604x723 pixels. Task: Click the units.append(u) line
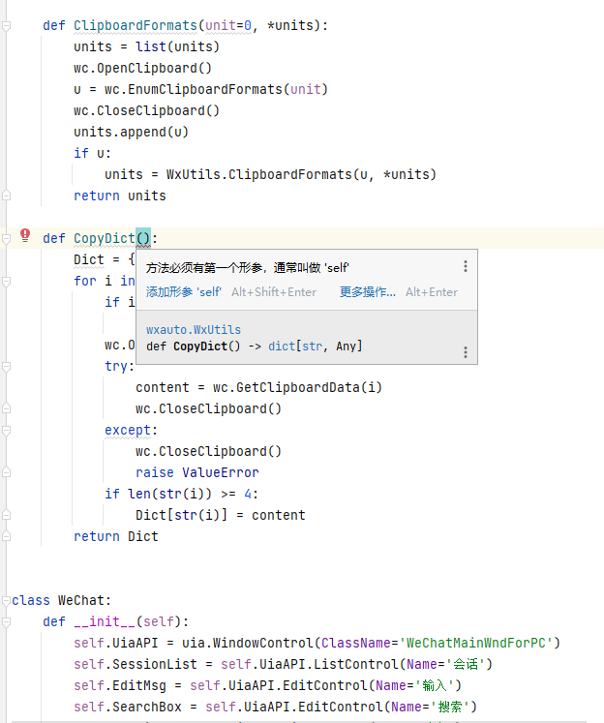pyautogui.click(x=131, y=132)
